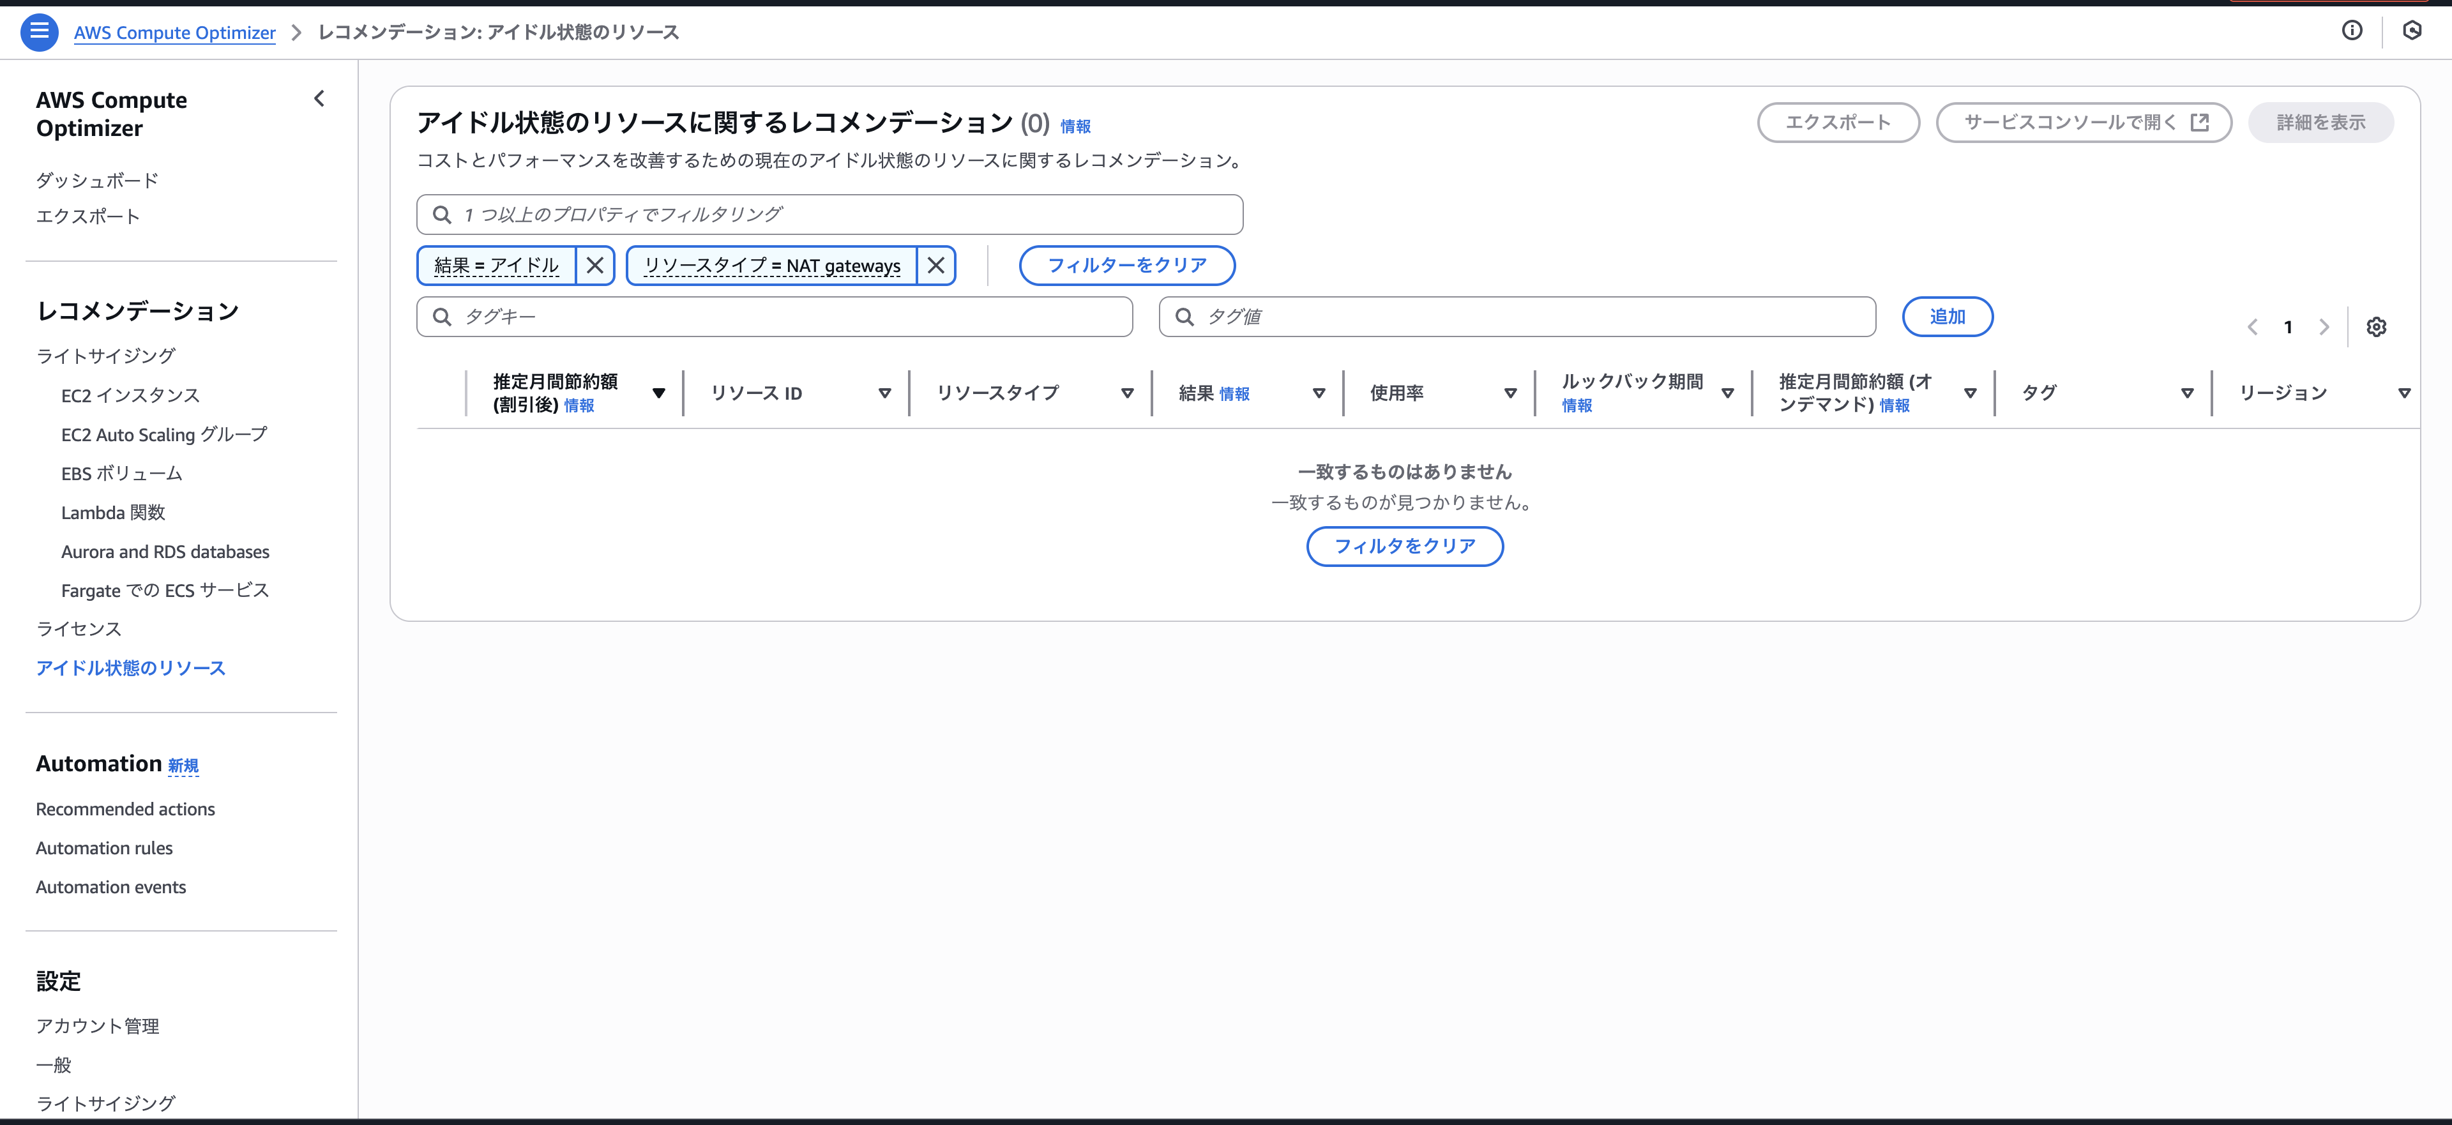Click the hexagon icon in the top bar
This screenshot has height=1125, width=2452.
click(2411, 31)
